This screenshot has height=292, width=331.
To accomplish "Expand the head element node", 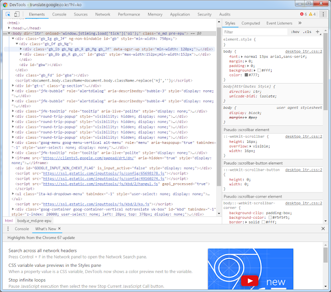I will (9, 28).
